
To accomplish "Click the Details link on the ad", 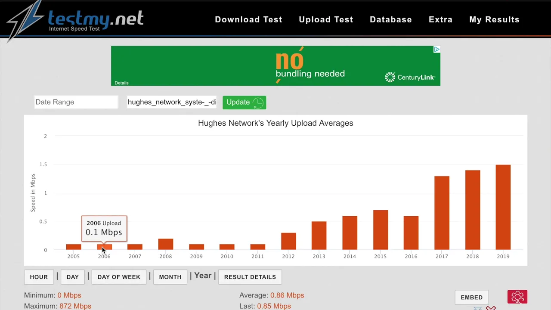I will tap(121, 83).
